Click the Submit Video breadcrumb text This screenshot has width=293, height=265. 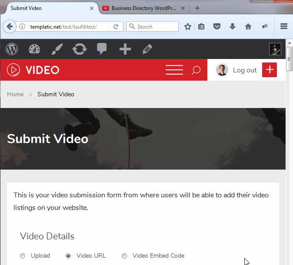[56, 95]
